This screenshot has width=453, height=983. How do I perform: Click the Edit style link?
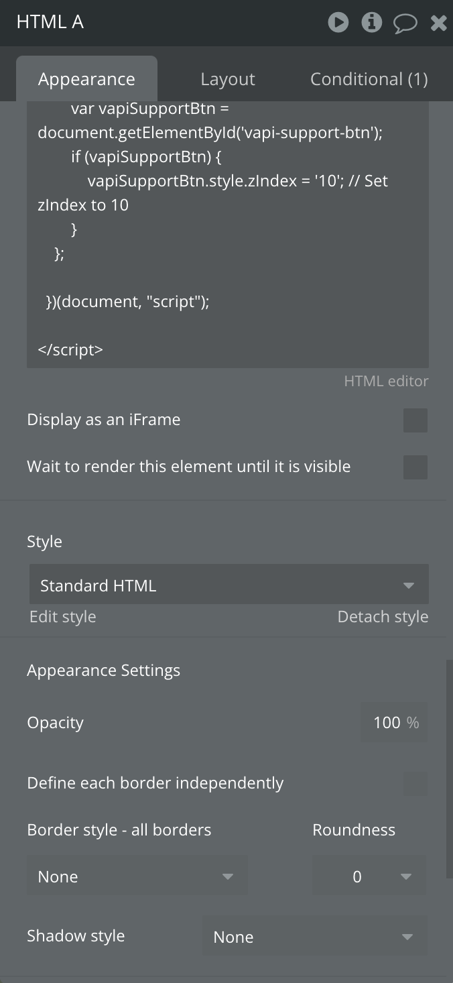point(62,617)
